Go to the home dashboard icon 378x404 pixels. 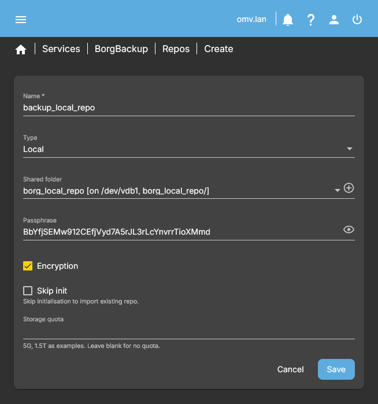(x=21, y=50)
